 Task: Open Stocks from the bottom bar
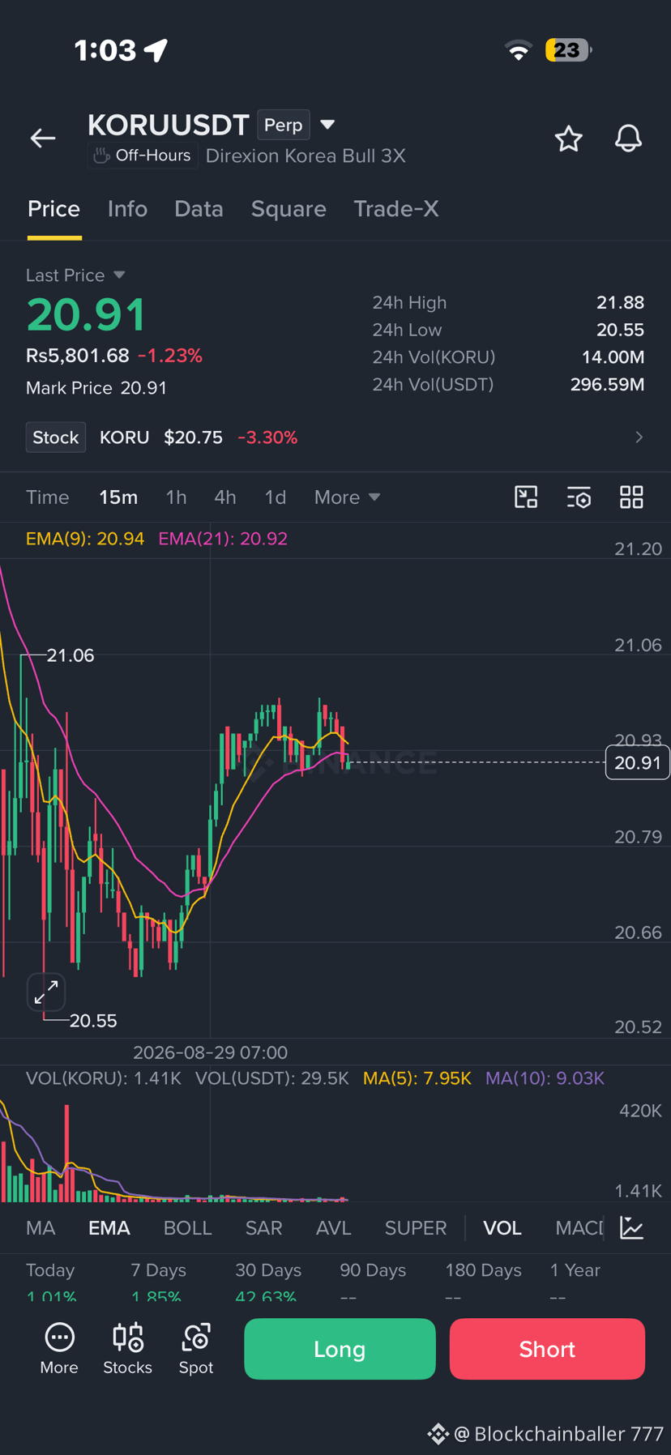pos(127,1348)
